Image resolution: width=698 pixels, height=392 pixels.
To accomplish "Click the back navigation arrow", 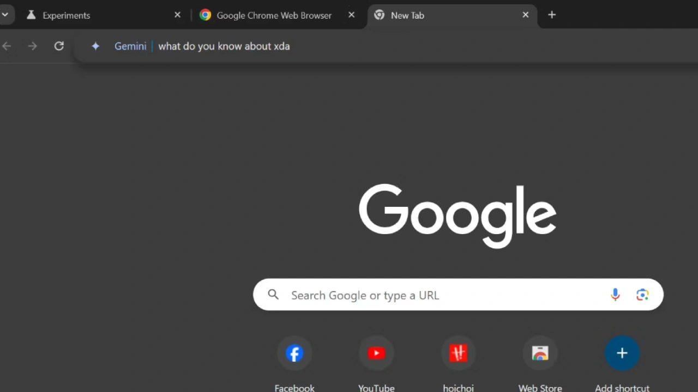I will pos(7,46).
